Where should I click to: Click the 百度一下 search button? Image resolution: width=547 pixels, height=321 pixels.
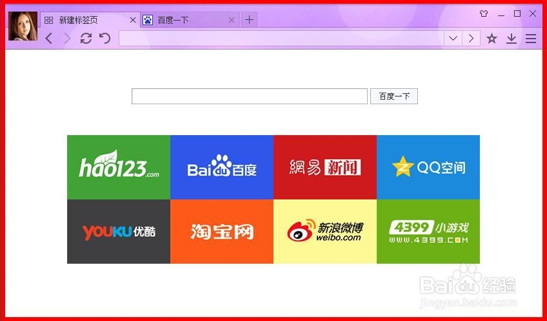point(394,96)
